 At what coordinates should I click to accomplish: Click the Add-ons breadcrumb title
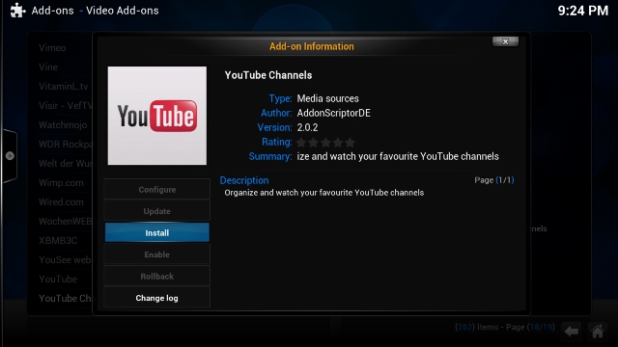[52, 11]
